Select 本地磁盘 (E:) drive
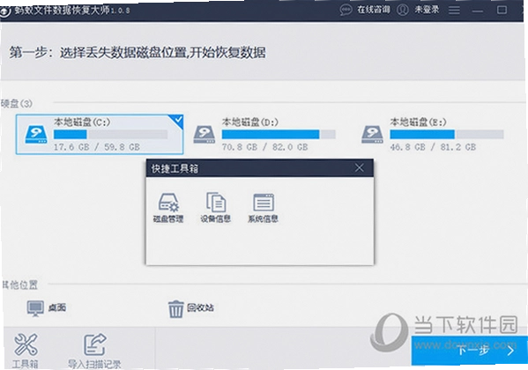The image size is (528, 370). click(433, 134)
